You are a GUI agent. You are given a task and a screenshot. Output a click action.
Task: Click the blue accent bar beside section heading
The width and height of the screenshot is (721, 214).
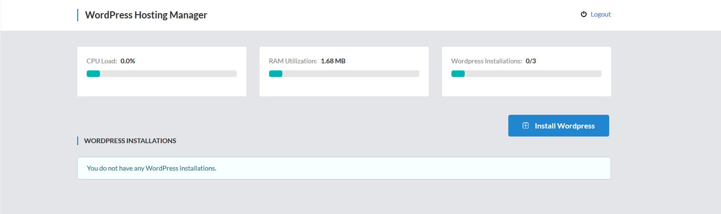point(78,141)
